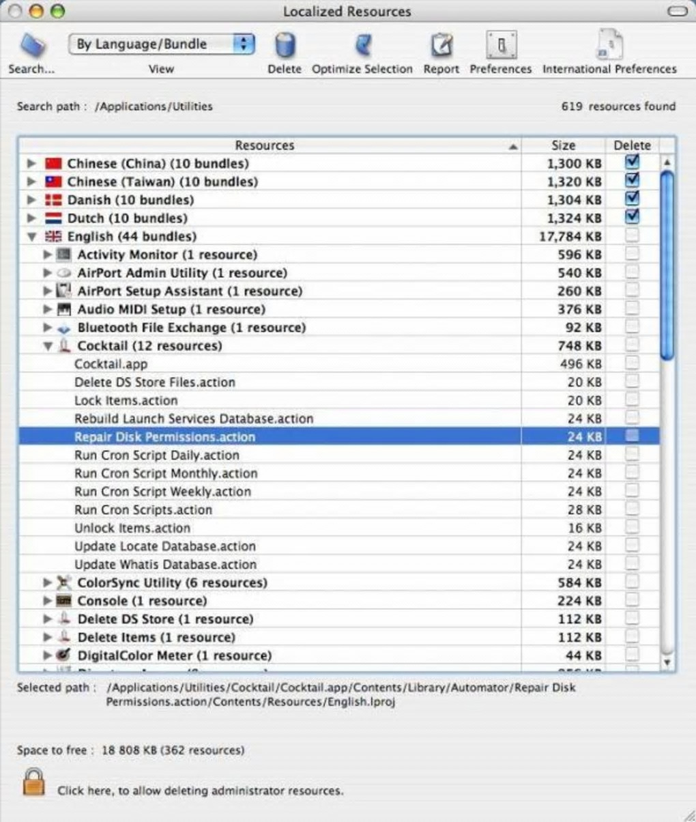Click the Delete trash can icon
This screenshot has width=696, height=822.
pyautogui.click(x=285, y=45)
